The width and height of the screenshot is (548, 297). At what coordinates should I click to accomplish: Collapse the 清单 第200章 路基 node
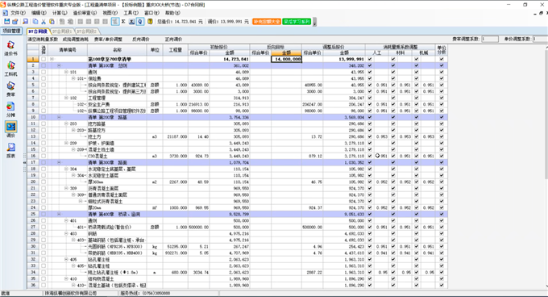click(59, 117)
